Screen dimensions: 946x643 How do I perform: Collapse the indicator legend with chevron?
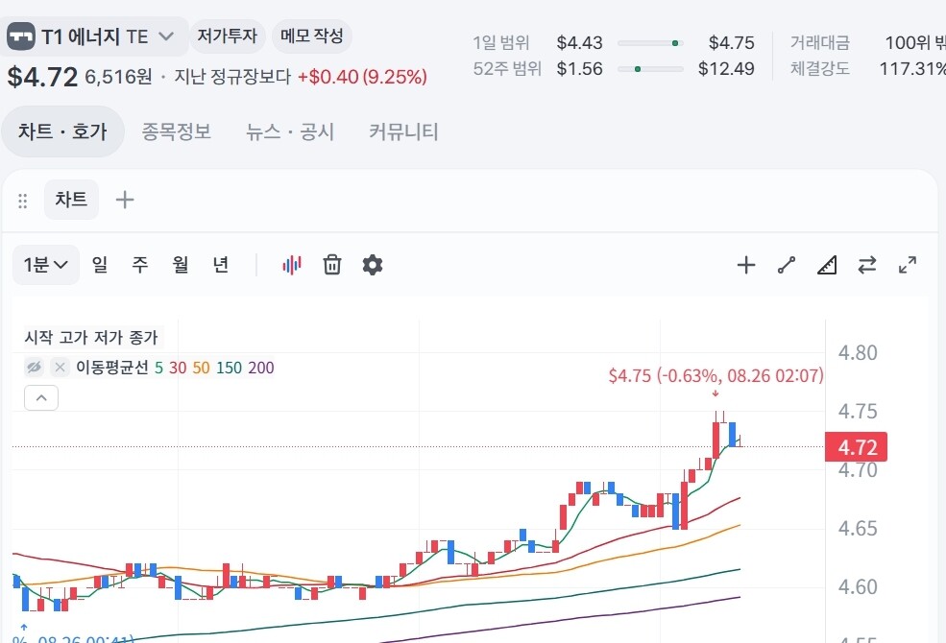tap(41, 397)
